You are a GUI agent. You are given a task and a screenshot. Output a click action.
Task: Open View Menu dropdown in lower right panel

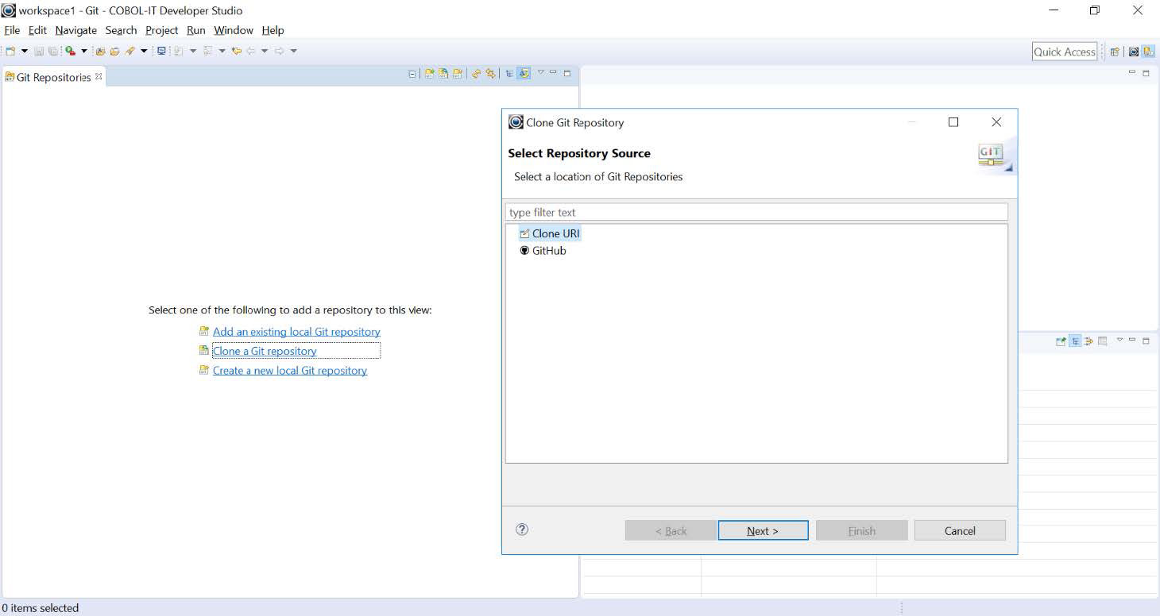point(1119,340)
